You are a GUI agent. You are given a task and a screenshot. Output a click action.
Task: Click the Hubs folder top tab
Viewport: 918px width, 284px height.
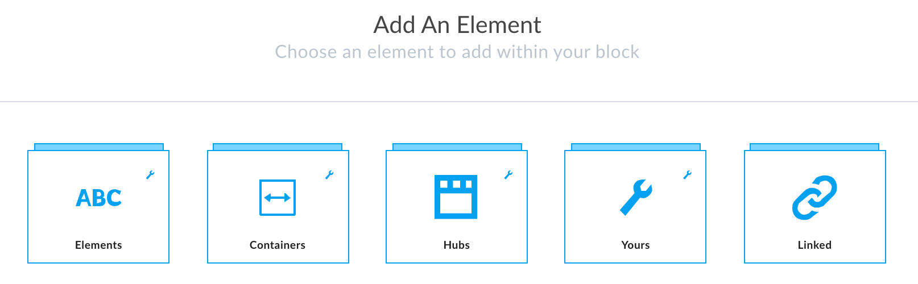457,147
